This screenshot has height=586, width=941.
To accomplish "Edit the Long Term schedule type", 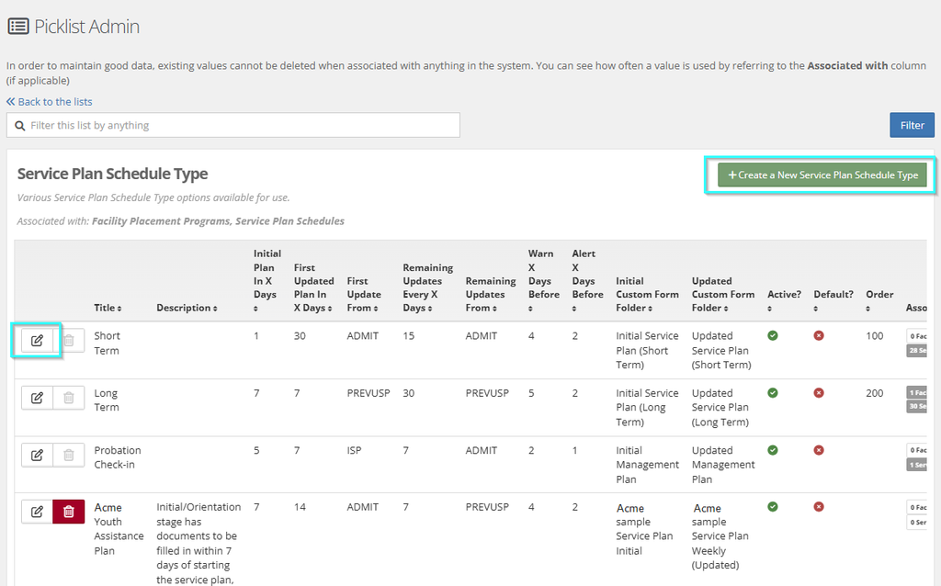I will (x=37, y=398).
